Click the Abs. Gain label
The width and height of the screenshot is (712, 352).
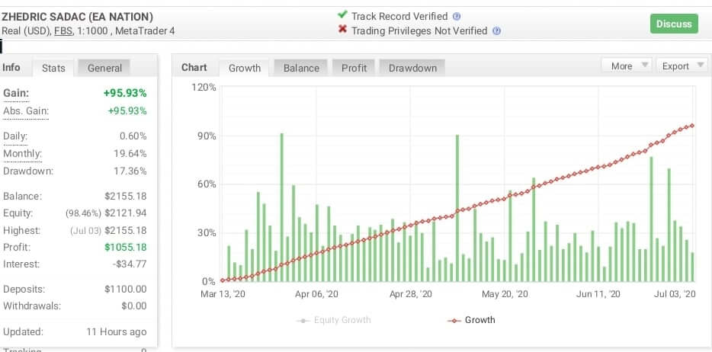click(26, 111)
